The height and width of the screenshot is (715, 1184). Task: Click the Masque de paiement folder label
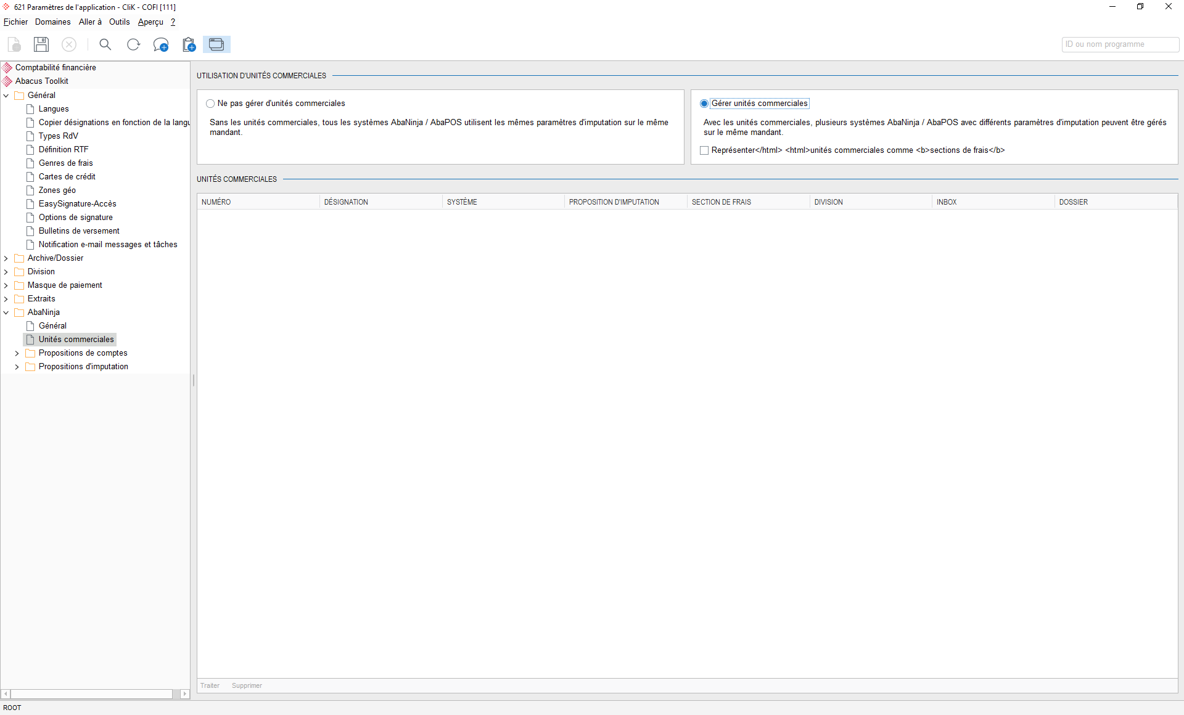65,285
